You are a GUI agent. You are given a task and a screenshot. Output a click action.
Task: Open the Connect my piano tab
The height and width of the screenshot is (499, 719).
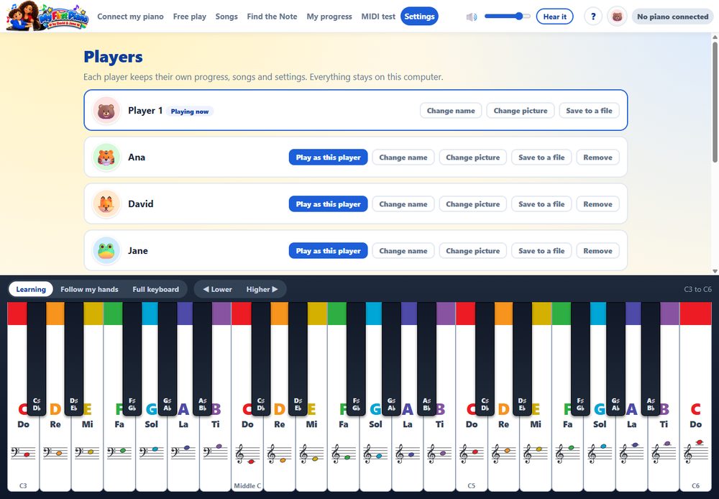[130, 17]
